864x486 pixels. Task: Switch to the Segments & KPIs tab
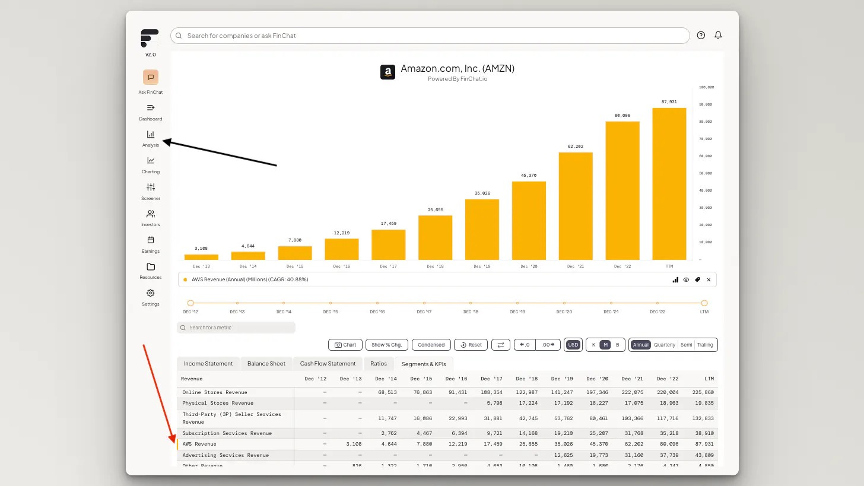[x=424, y=364]
